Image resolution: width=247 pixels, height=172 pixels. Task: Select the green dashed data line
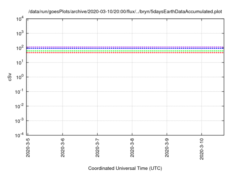click(125, 51)
